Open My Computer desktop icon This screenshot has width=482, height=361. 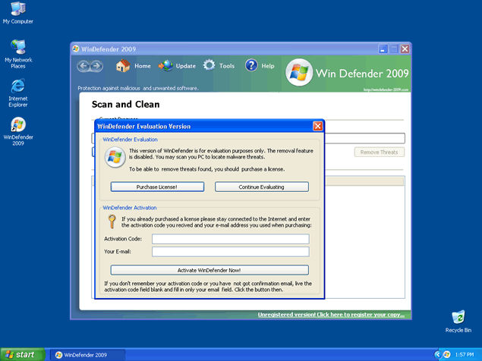pos(17,10)
